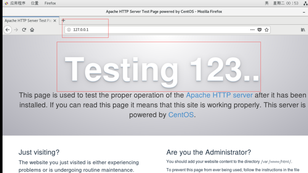Follow the Apache HTTP server link
Image resolution: width=308 pixels, height=173 pixels.
219,95
